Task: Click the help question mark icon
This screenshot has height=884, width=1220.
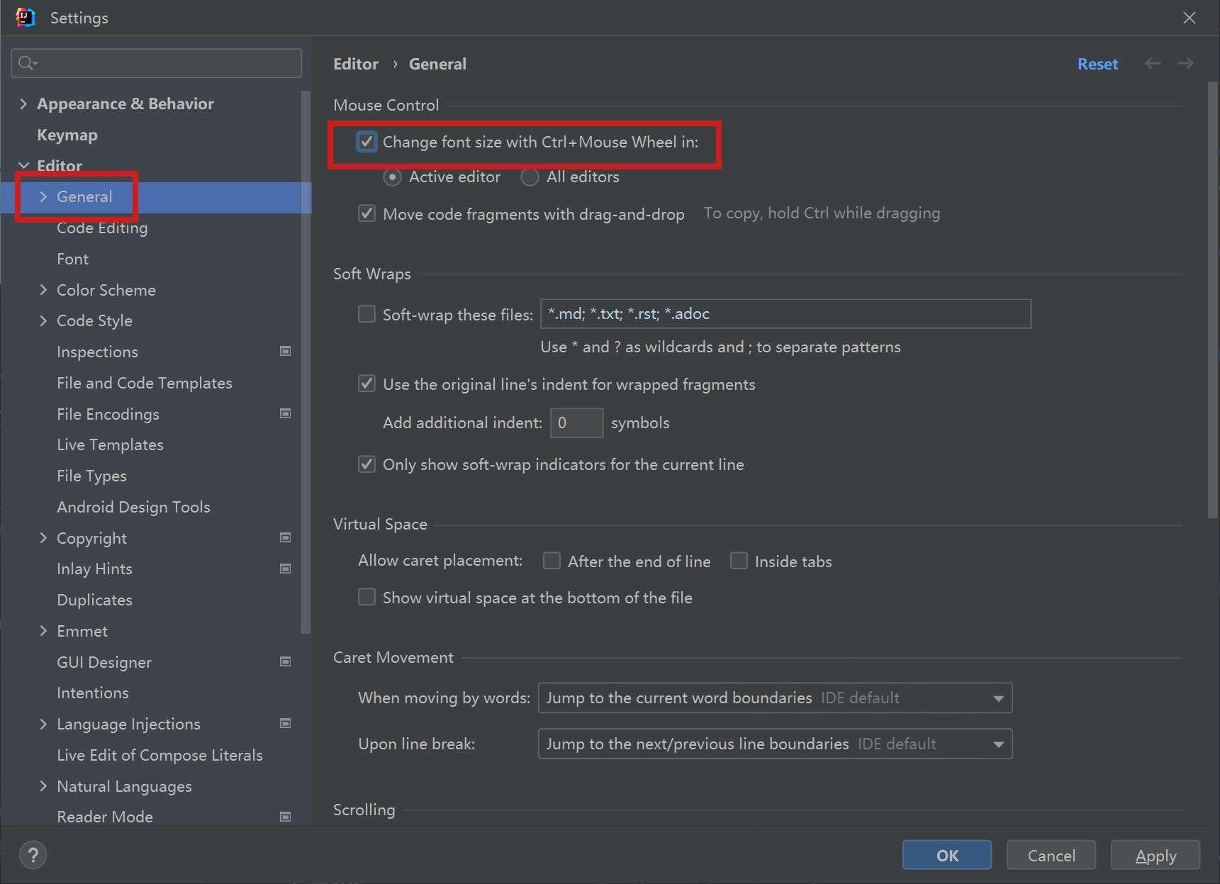Action: 33,854
